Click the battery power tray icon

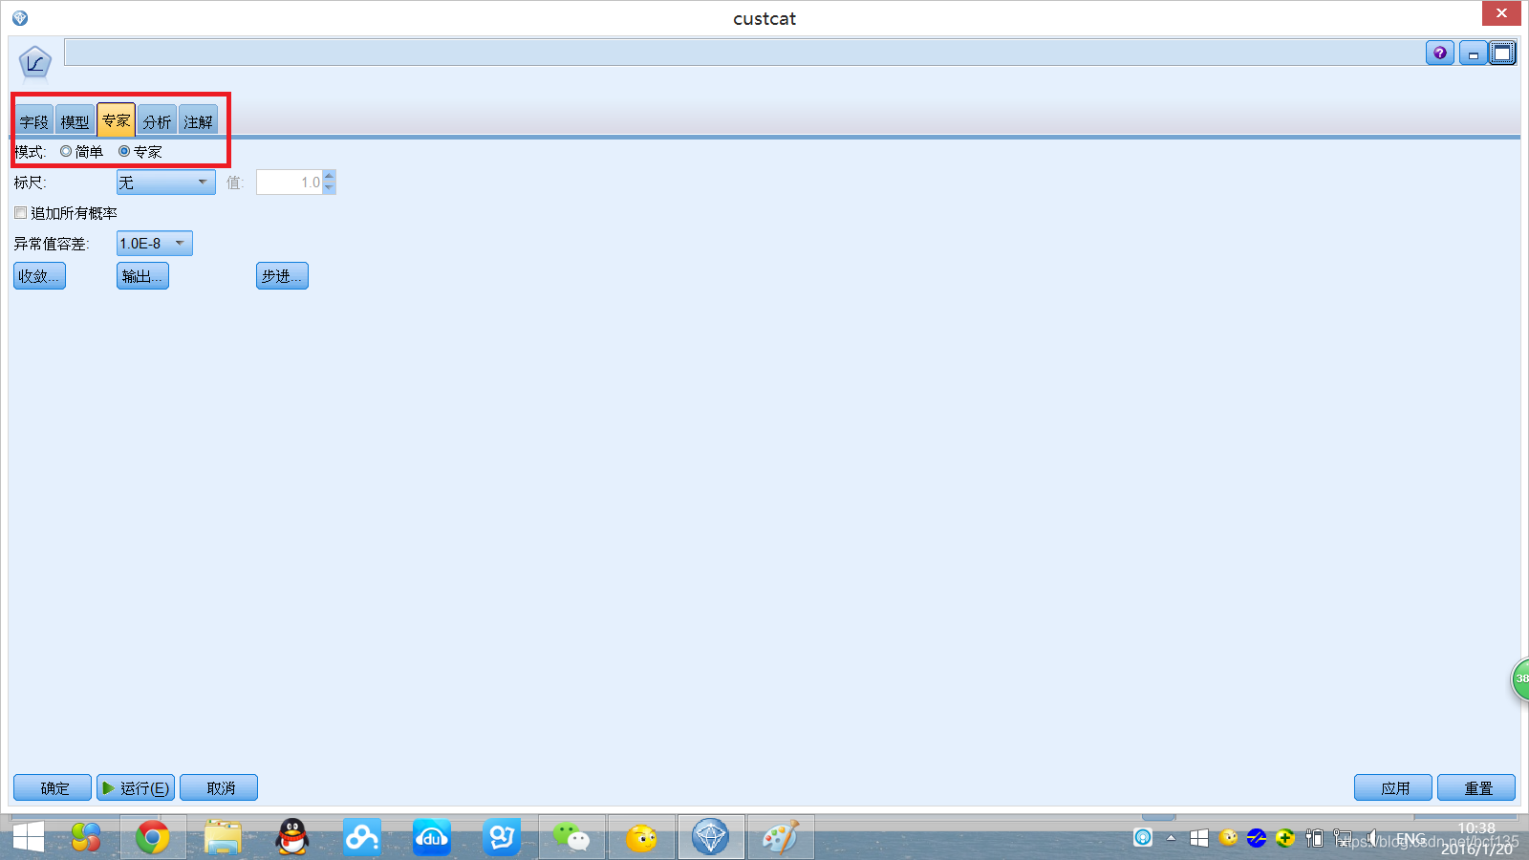(x=1315, y=838)
